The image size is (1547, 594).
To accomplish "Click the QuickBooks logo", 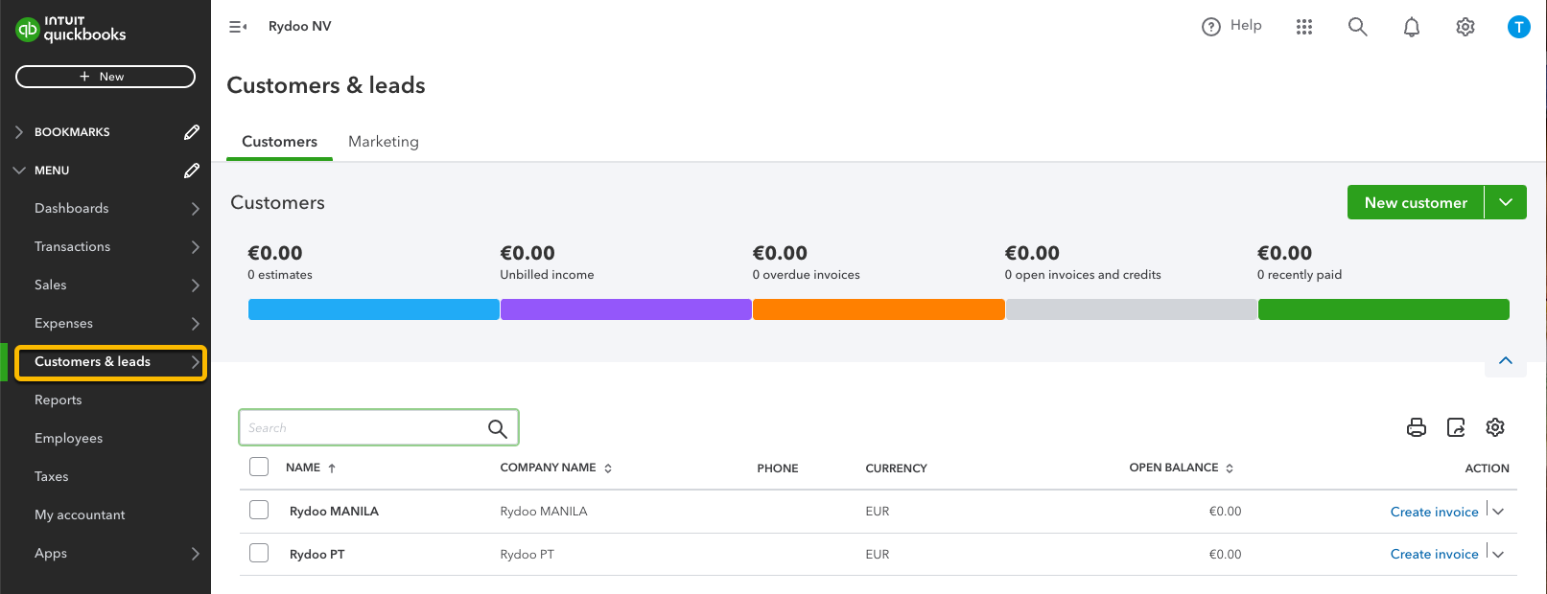I will (x=71, y=29).
